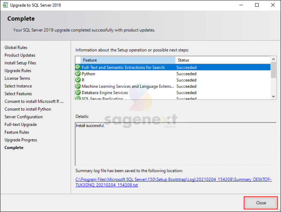The image size is (281, 212).
Task: Click the Close button
Action: [x=261, y=203]
